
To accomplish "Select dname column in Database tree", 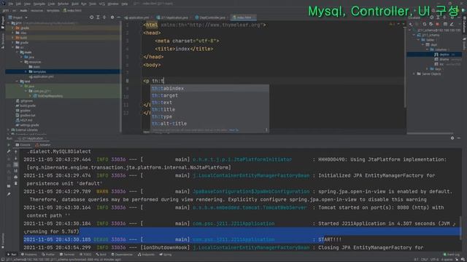I will pos(444,60).
